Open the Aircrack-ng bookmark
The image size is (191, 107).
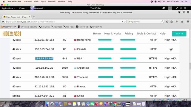coord(96,27)
